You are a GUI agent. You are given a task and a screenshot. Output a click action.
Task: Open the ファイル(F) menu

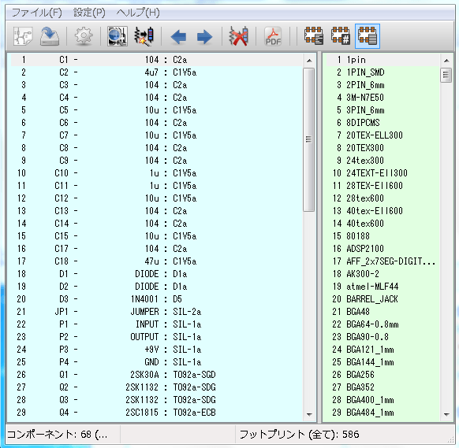(x=37, y=13)
